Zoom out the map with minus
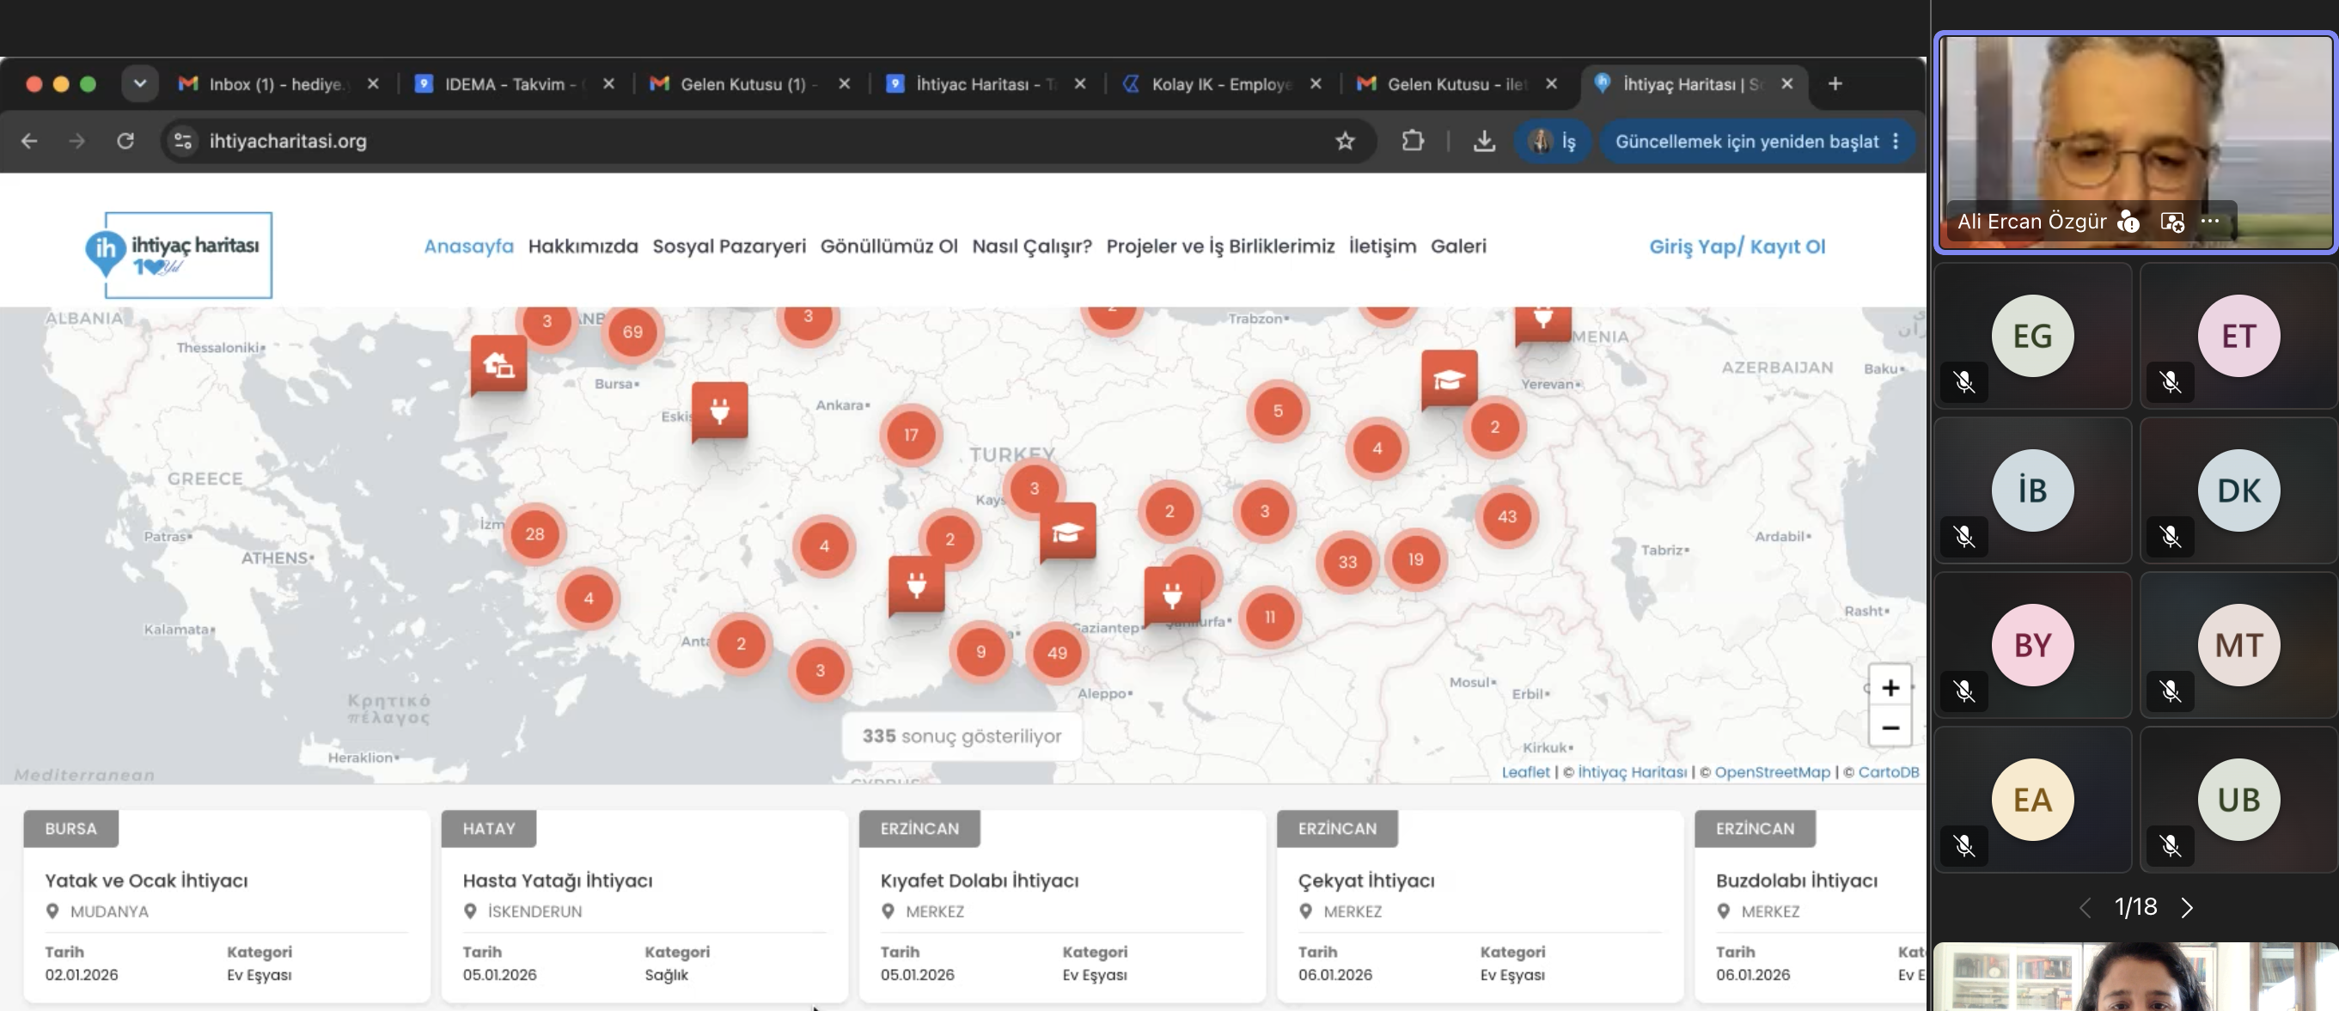The image size is (2339, 1011). [1890, 727]
